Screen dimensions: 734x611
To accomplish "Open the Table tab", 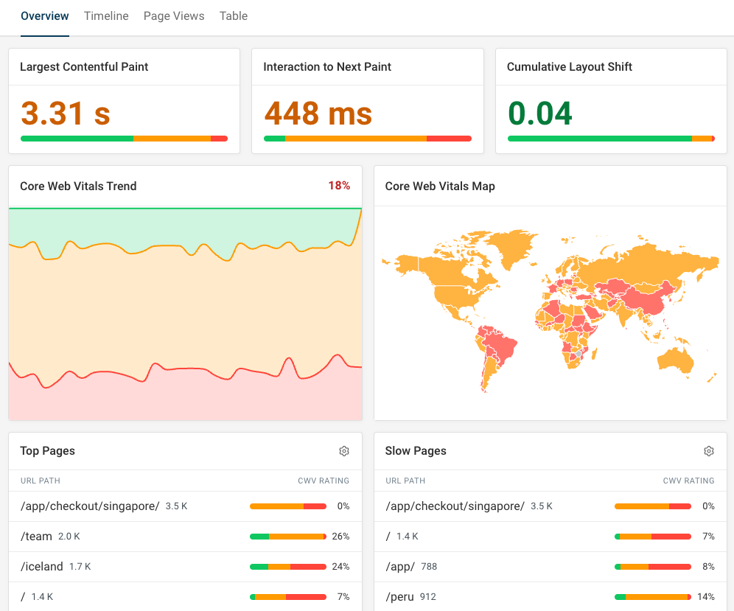I will (x=234, y=15).
